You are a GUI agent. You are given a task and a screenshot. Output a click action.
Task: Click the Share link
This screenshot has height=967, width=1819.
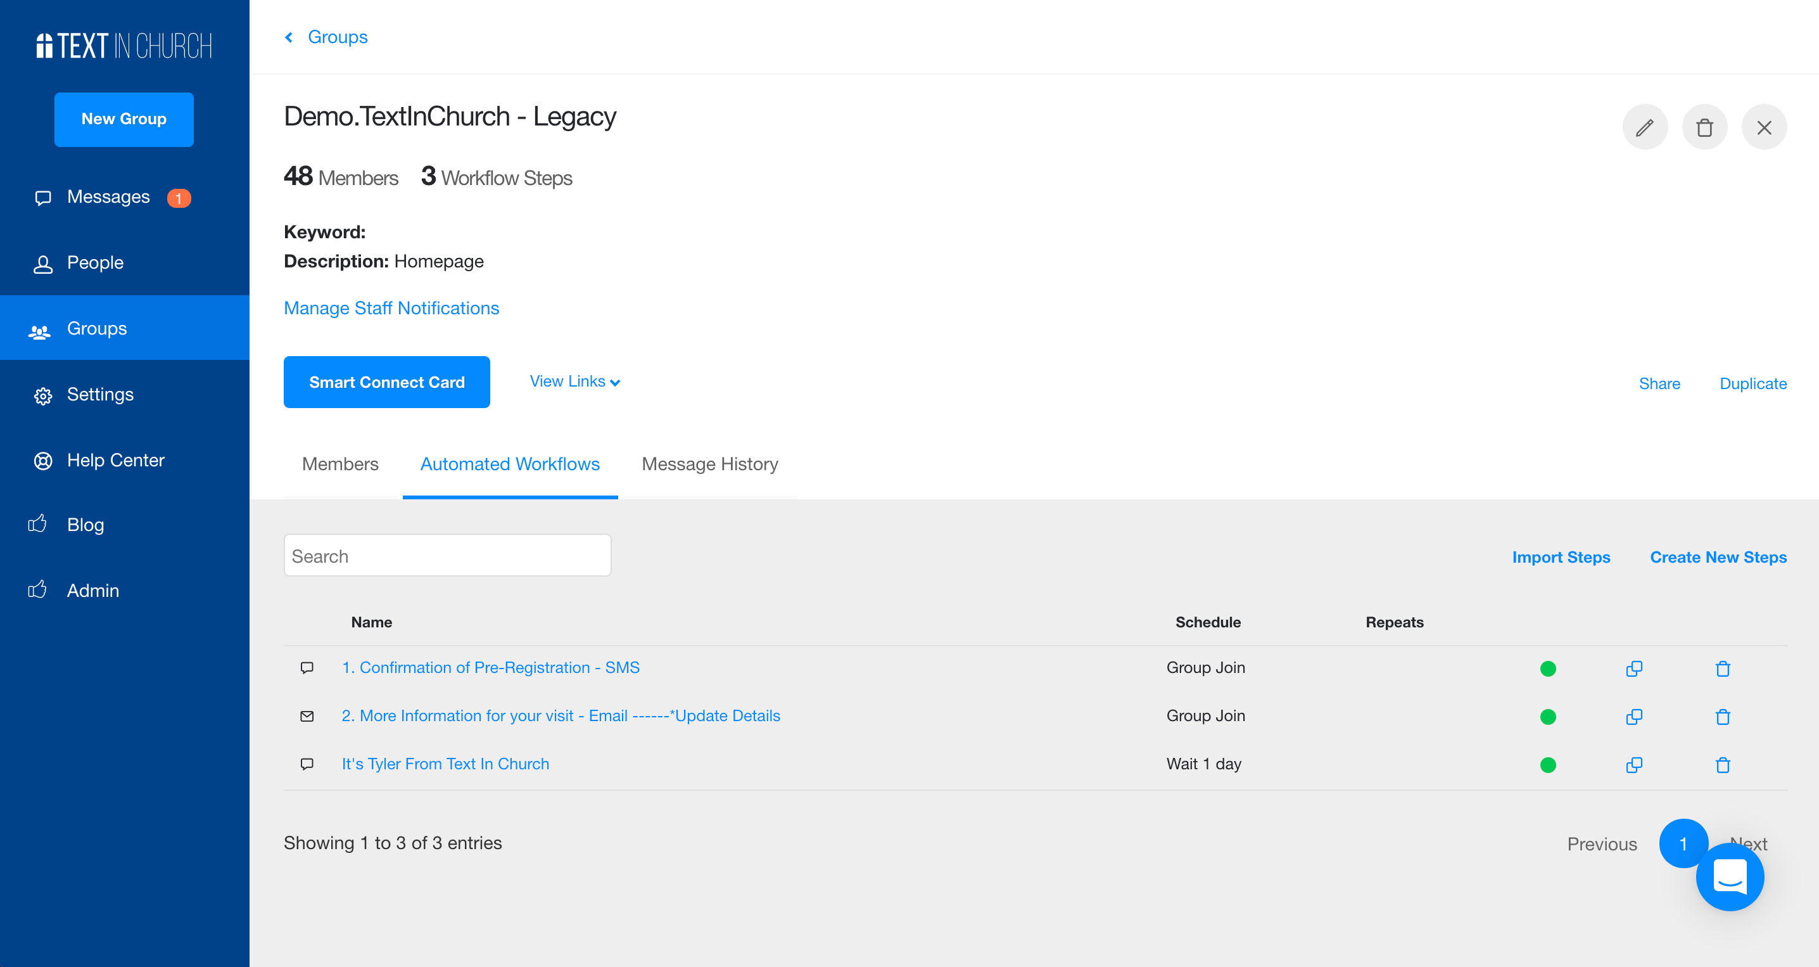[1659, 383]
